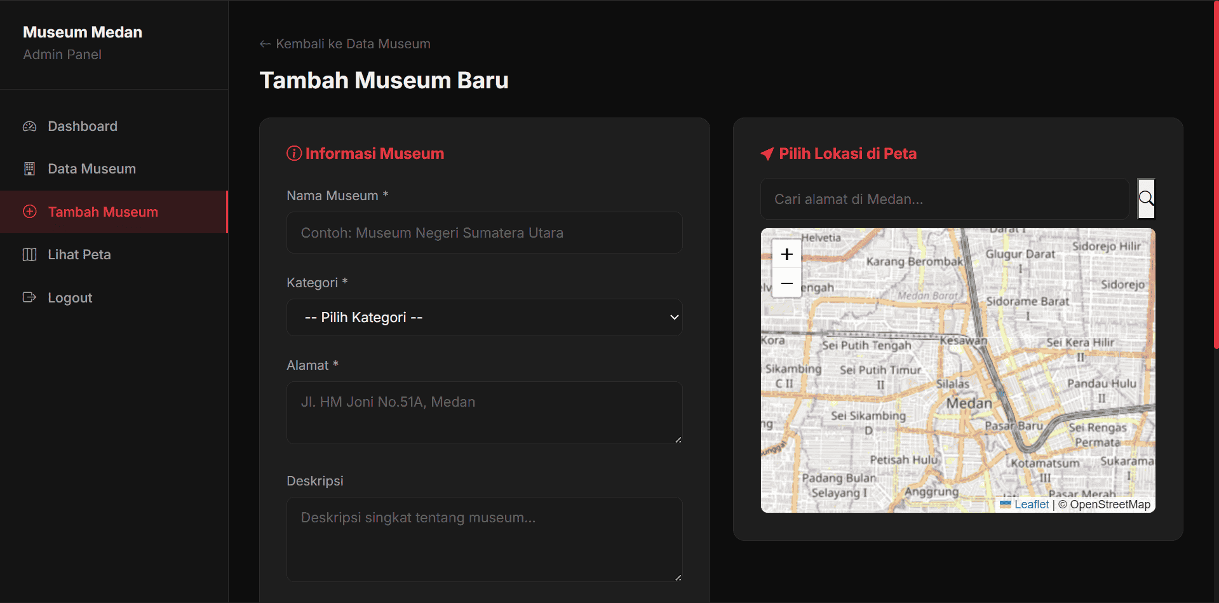Open the Dashboard menu item
The image size is (1219, 603).
114,126
